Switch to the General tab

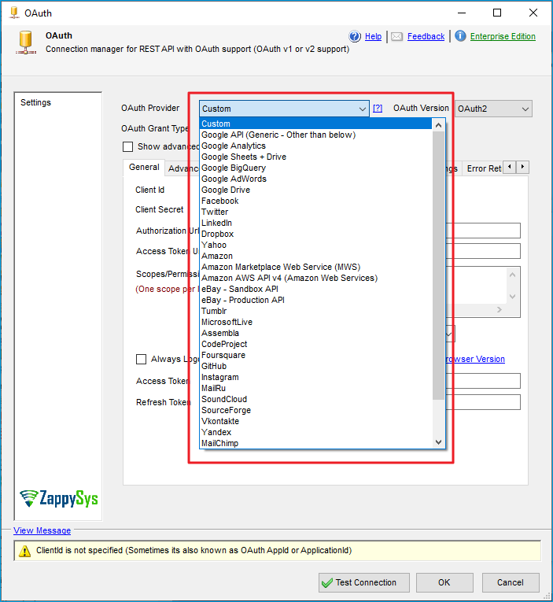click(x=144, y=168)
